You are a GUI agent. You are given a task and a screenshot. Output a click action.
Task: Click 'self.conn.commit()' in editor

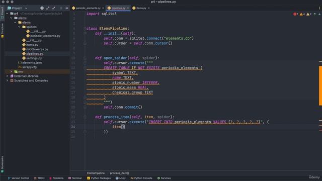click(x=123, y=107)
